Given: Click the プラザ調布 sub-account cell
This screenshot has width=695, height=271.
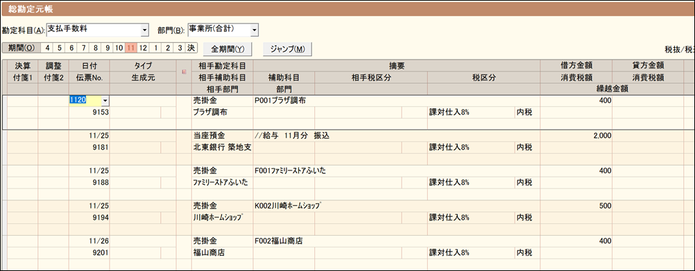Looking at the screenshot, I should [223, 112].
